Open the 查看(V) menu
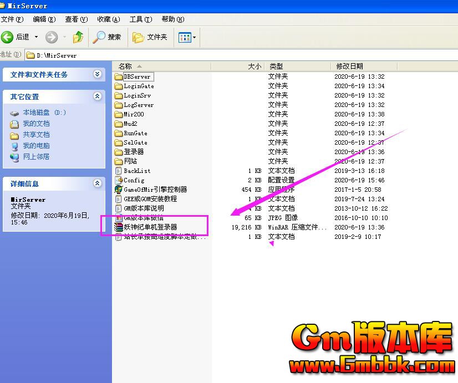The image size is (458, 383). click(x=76, y=19)
